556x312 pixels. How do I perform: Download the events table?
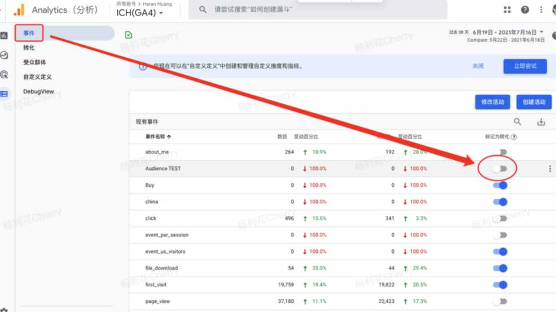point(541,122)
